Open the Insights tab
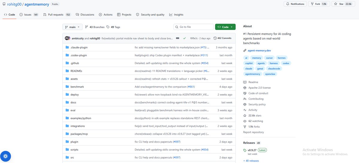Viewport: 359px width, 163px height. pos(176,15)
